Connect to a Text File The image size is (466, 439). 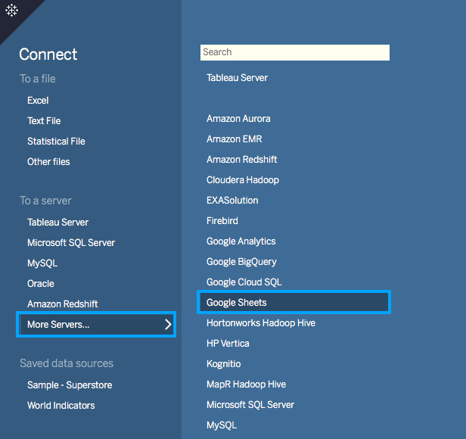pos(44,121)
